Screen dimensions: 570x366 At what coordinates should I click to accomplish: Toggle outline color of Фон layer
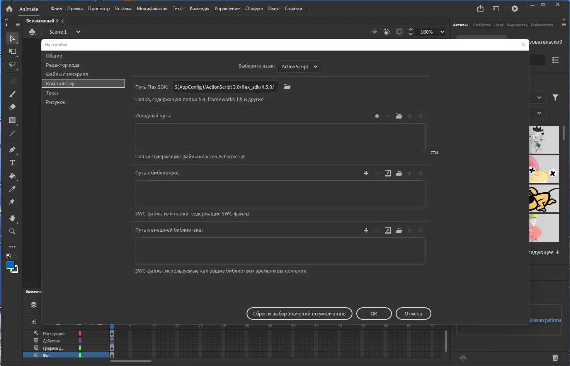click(80, 355)
